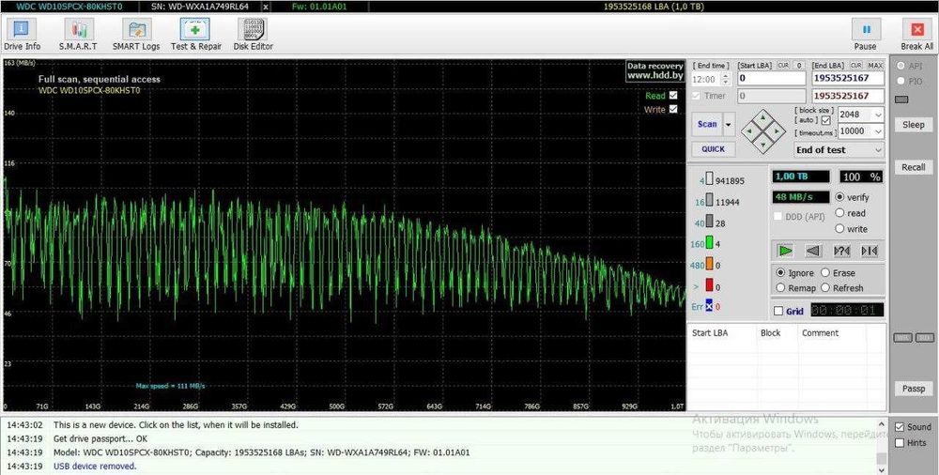This screenshot has height=475, width=939.
Task: Click the Scan button
Action: pos(707,125)
